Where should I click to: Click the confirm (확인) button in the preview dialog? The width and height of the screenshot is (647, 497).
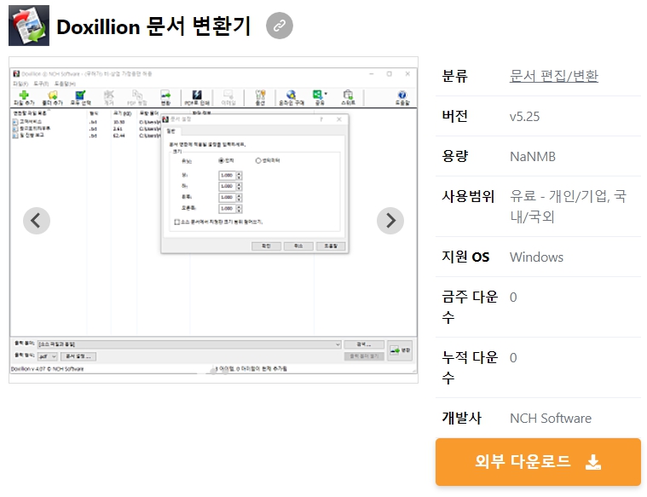tap(266, 246)
